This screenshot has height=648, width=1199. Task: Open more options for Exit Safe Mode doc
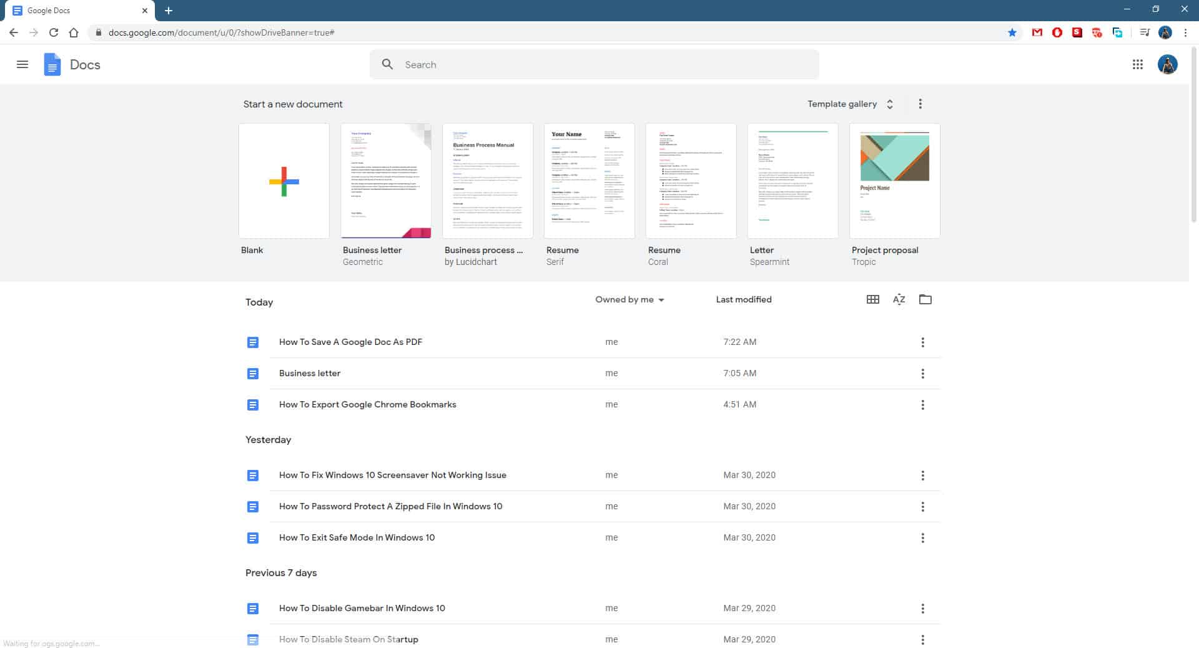(x=922, y=538)
